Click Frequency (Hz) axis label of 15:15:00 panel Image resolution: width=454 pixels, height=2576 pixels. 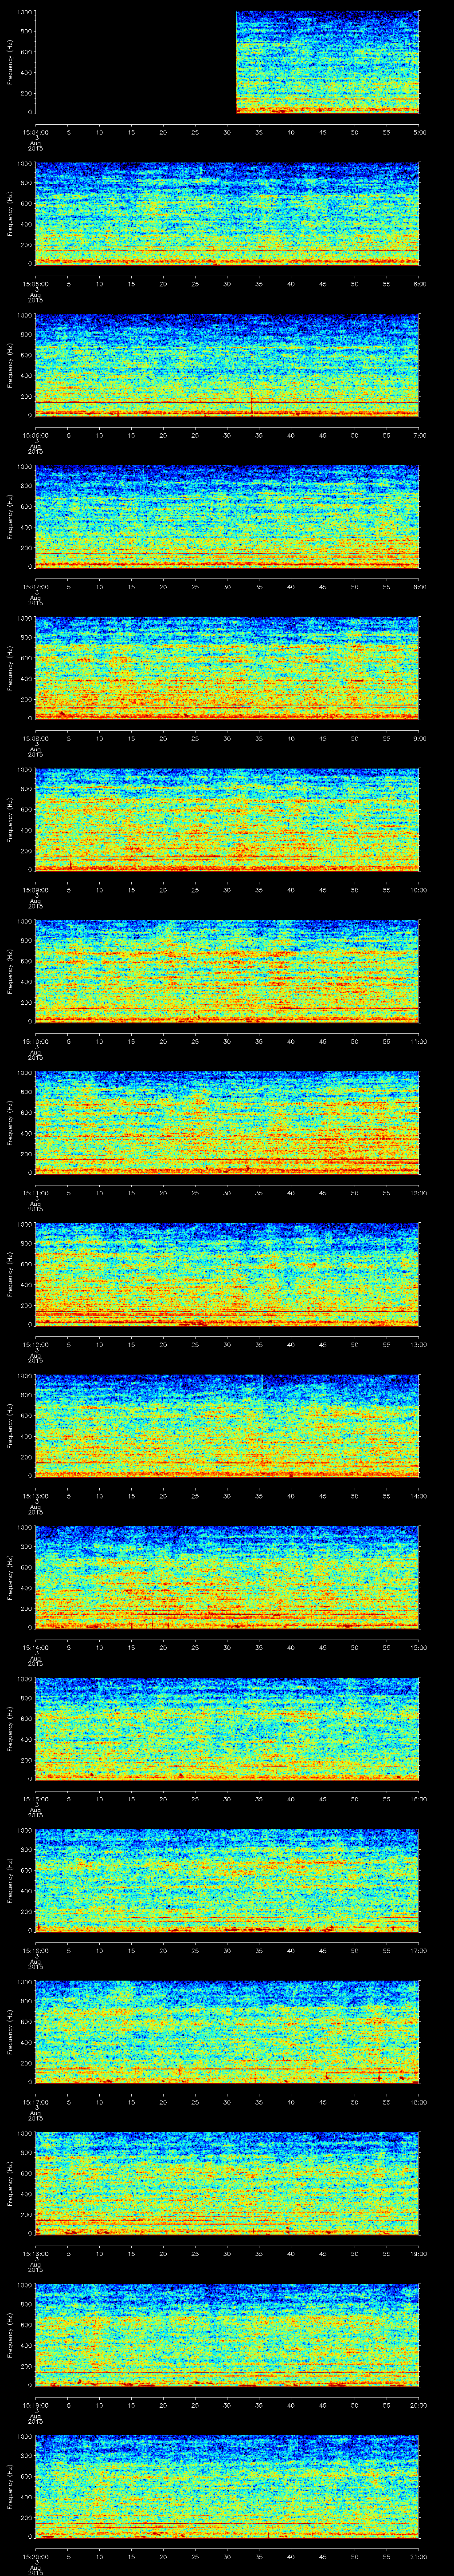point(10,1729)
